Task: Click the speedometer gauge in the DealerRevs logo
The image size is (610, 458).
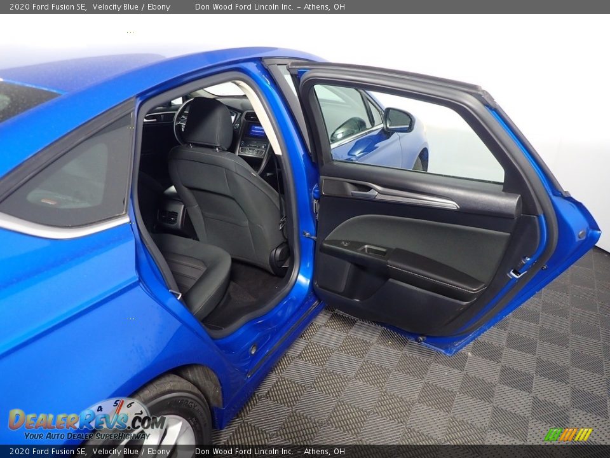Action: click(x=118, y=412)
